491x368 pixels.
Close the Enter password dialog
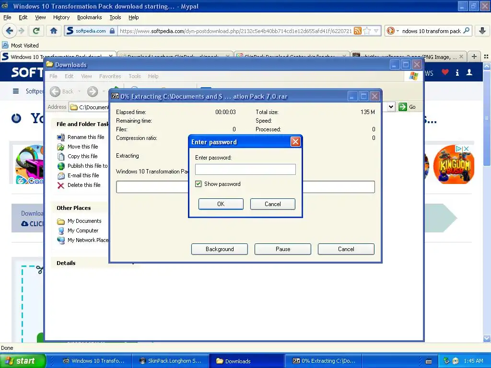295,142
